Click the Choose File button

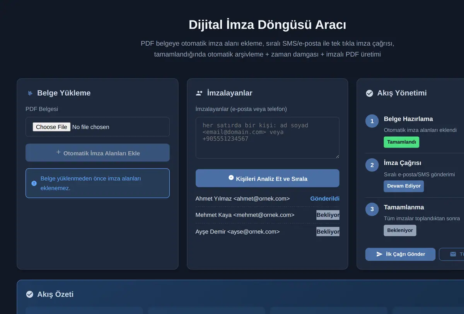click(51, 127)
